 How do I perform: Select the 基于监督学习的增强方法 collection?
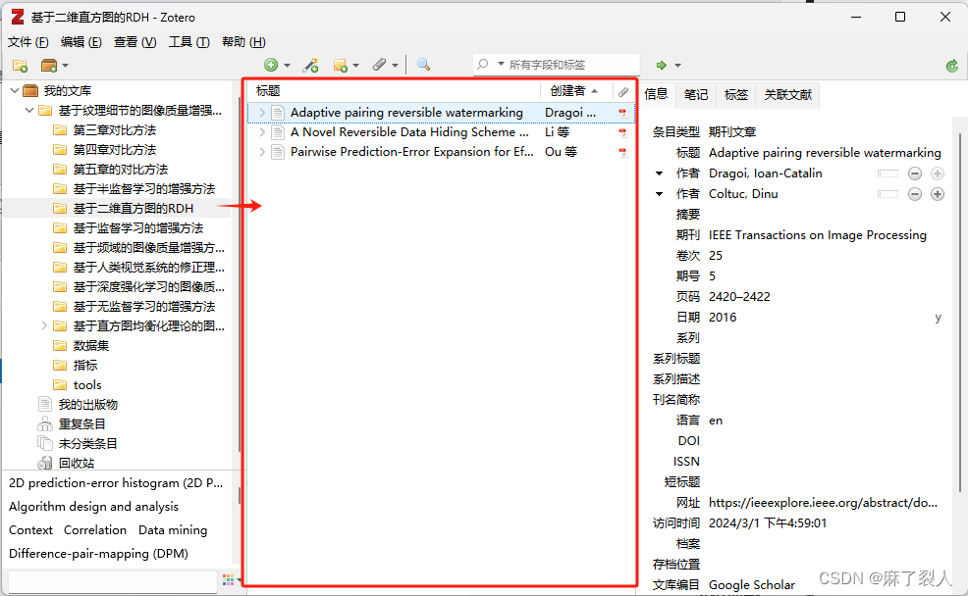coord(138,228)
